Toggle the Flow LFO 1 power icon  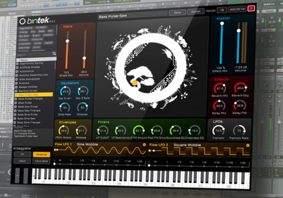pyautogui.click(x=144, y=144)
